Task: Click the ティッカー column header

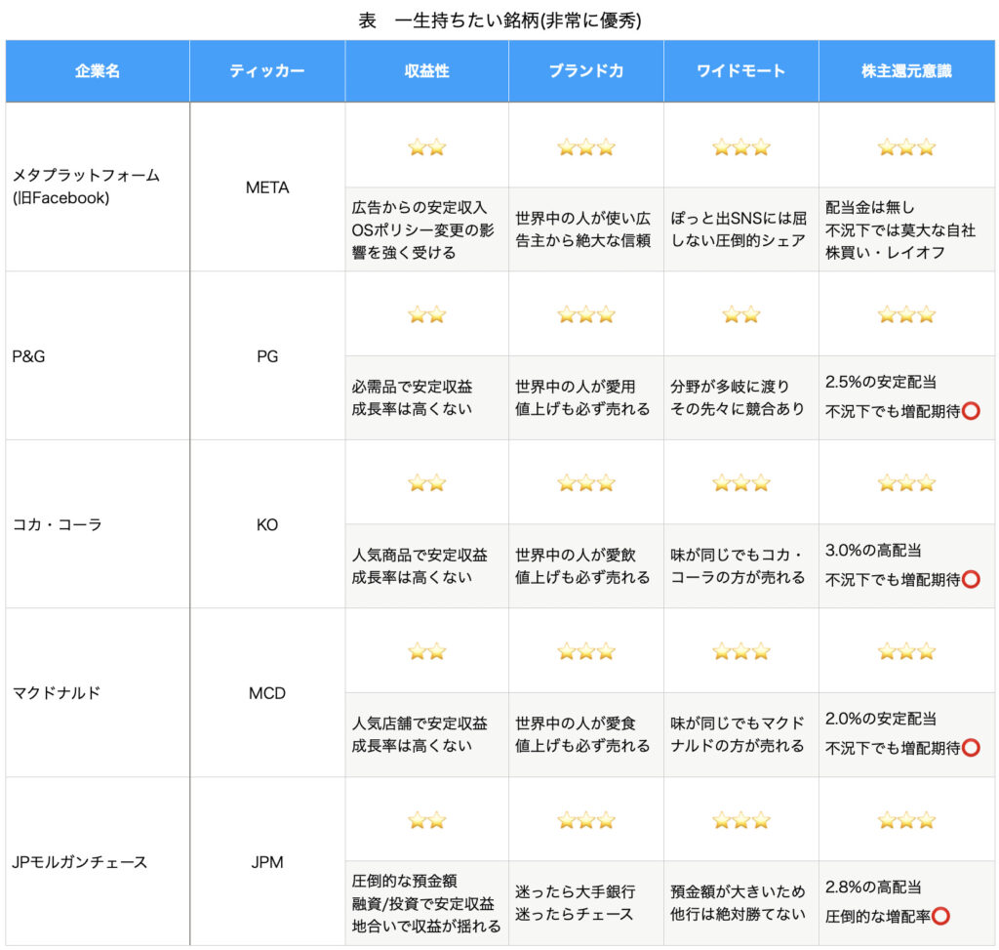Action: click(267, 70)
